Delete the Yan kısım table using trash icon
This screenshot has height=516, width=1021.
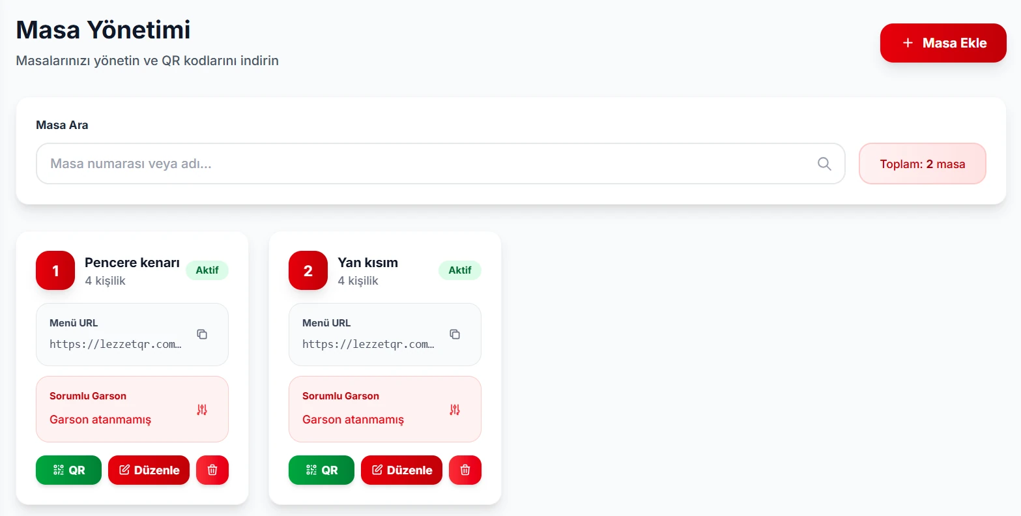465,470
